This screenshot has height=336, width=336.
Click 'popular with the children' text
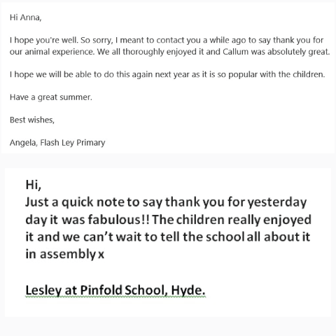(276, 74)
